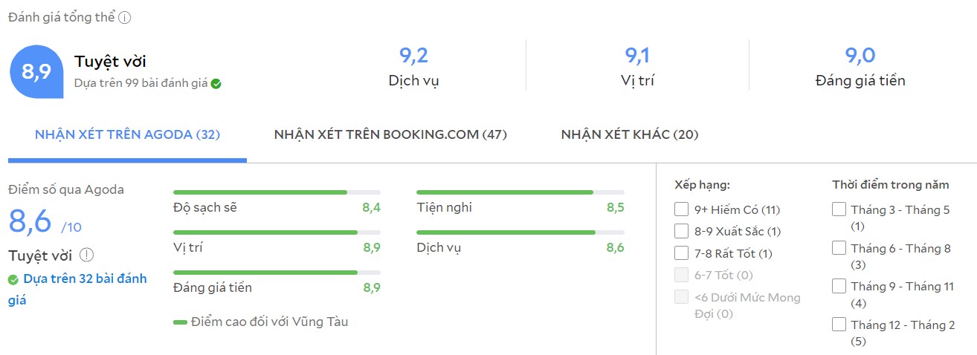977x355 pixels.
Task: Check the Tháng 9 - Tháng 11 checkbox
Action: pyautogui.click(x=839, y=286)
